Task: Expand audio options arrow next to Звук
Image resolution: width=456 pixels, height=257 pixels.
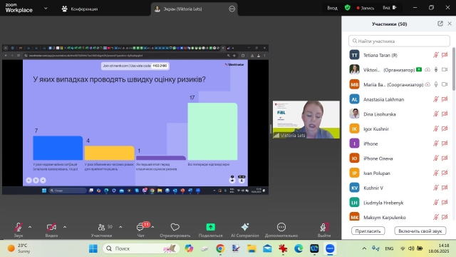Action: pos(30,227)
